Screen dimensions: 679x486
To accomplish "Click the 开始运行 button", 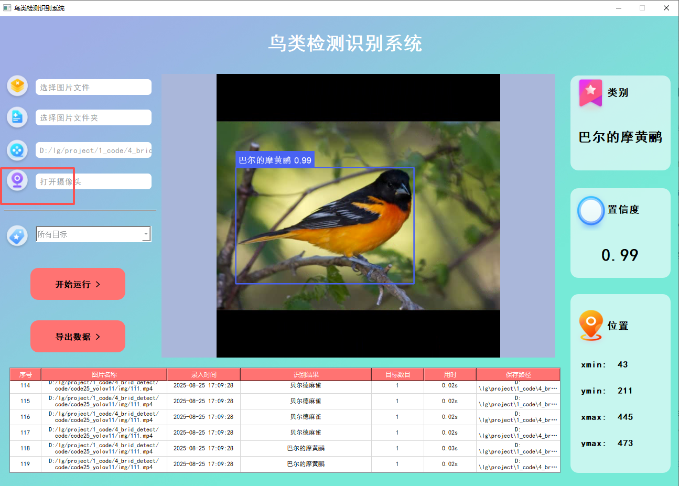I will tap(78, 284).
